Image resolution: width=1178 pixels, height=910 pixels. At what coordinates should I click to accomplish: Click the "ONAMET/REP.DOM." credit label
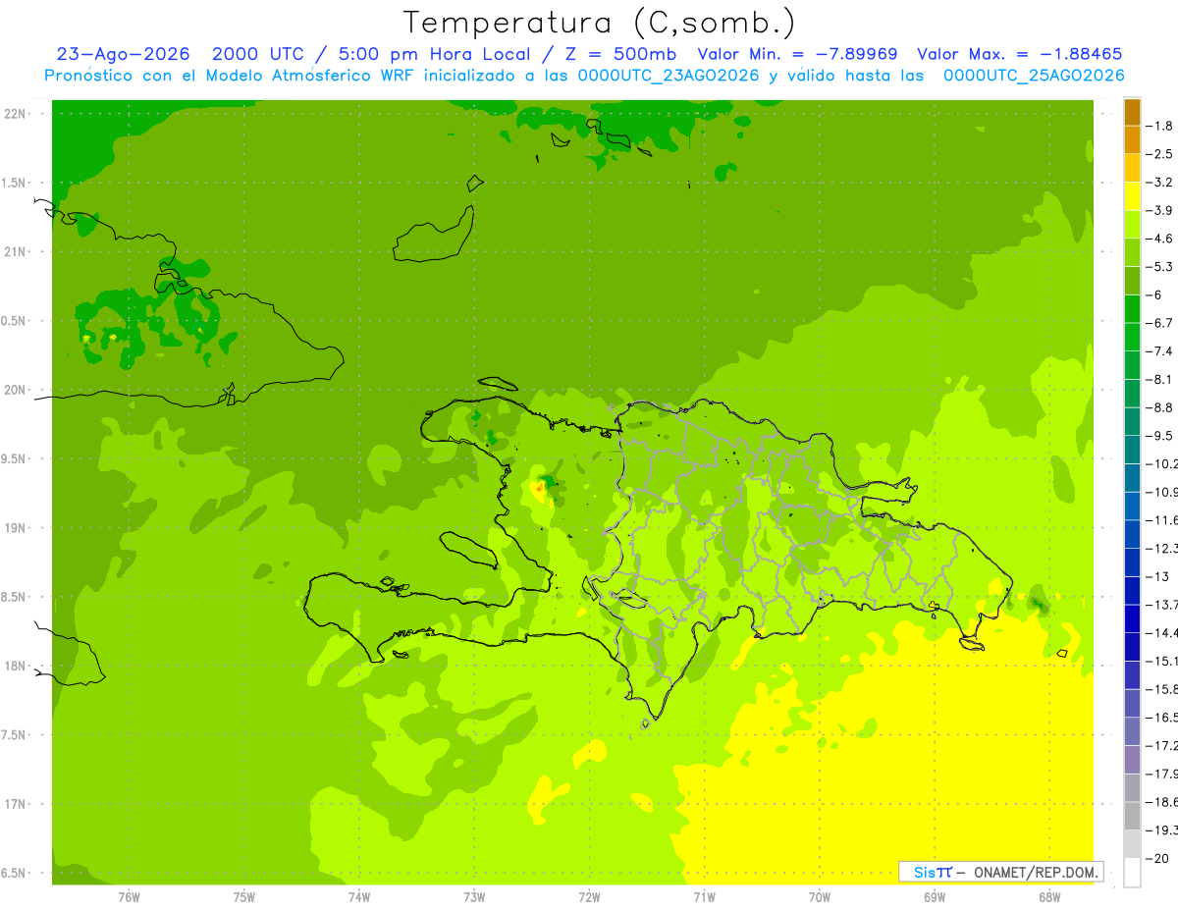click(1035, 872)
